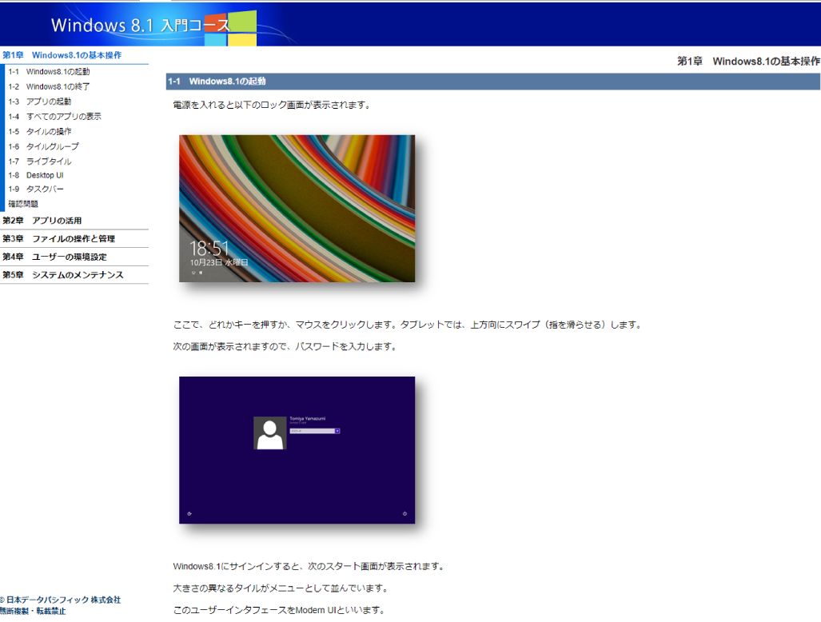The image size is (821, 622).
Task: Select 1-6 タイルグループ in sidebar
Action: pyautogui.click(x=43, y=146)
